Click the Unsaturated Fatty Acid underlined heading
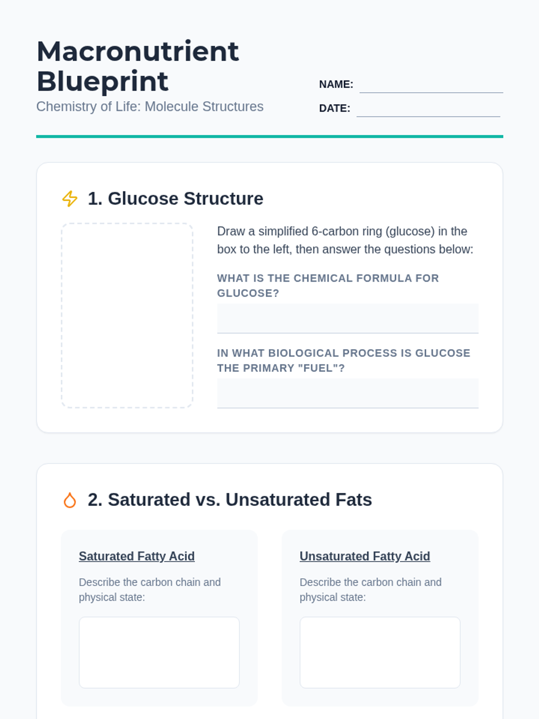 click(x=365, y=556)
